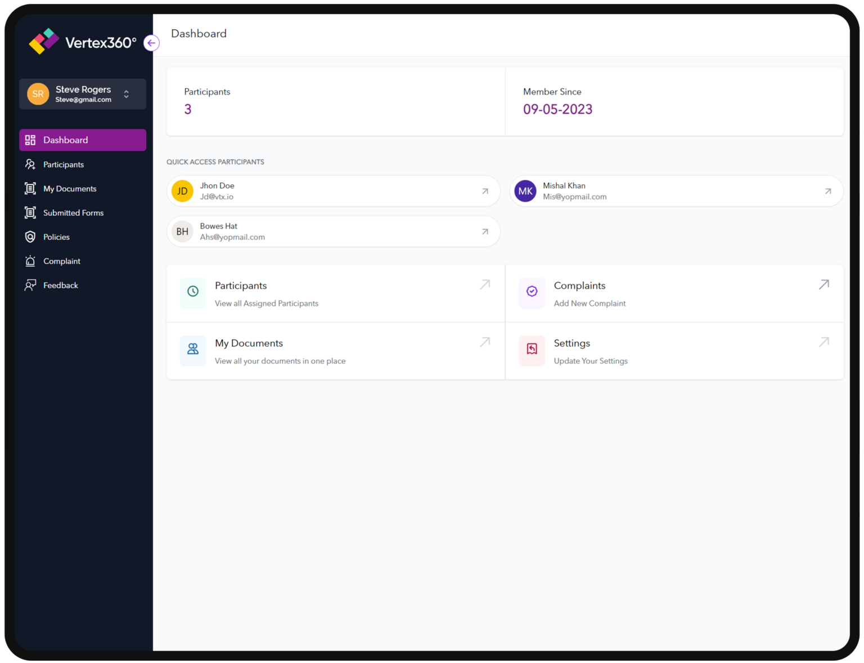Click the JD avatar for Jhon Doe
This screenshot has height=663, width=864.
click(182, 191)
